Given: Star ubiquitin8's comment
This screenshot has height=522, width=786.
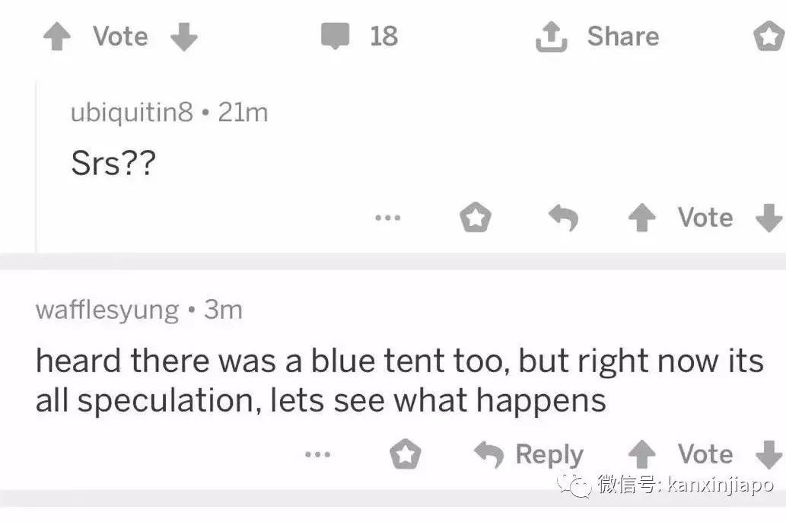Looking at the screenshot, I should point(476,219).
